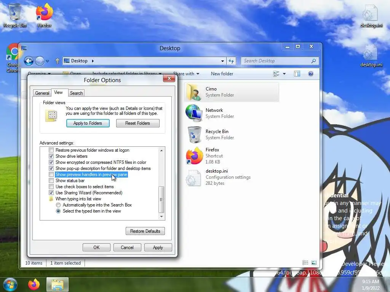Confirm with the OK button
Screen dimensions: 390x292
pyautogui.click(x=96, y=248)
